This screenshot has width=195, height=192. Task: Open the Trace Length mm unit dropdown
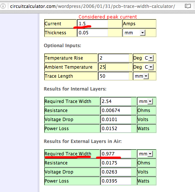click(141, 76)
